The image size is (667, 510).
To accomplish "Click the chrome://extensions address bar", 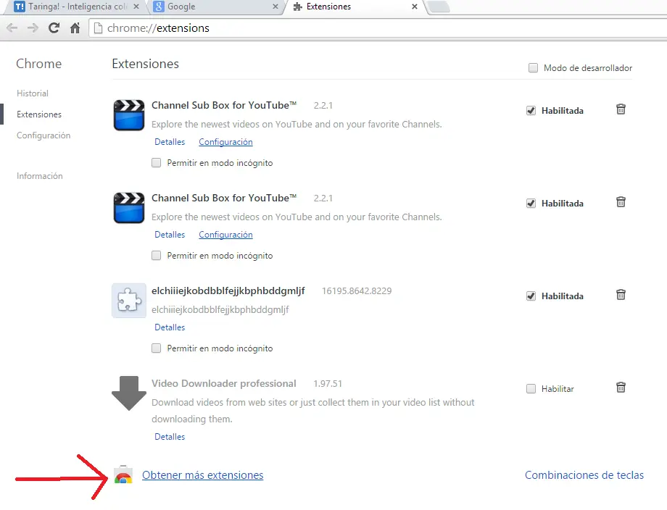I will click(378, 28).
